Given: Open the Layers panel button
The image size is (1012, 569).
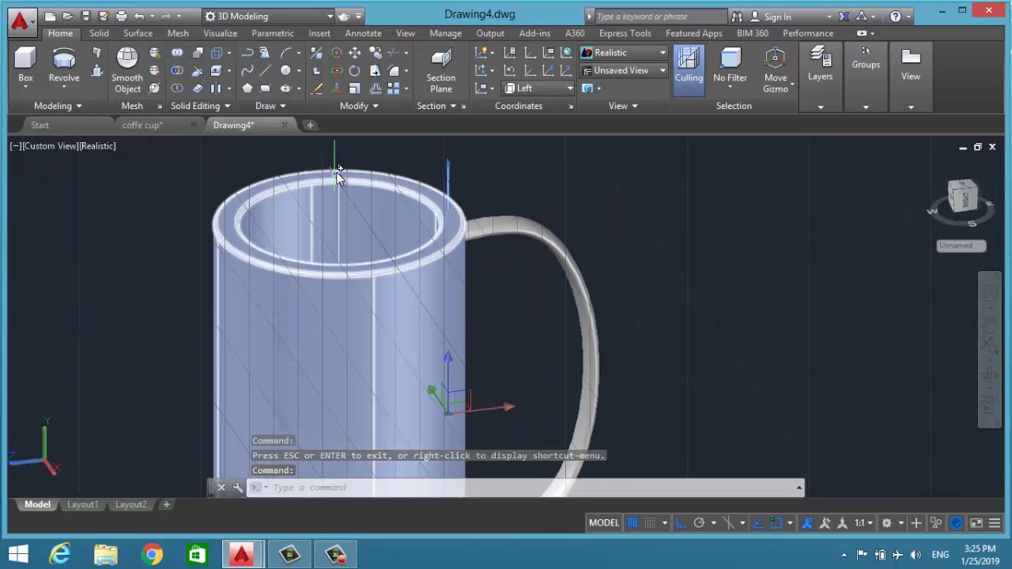Looking at the screenshot, I should click(x=820, y=65).
